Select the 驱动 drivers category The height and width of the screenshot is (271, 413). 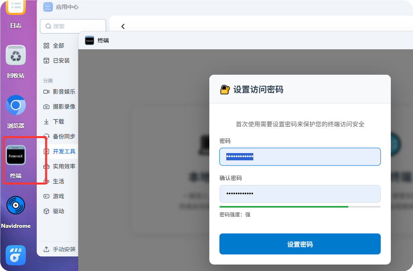(x=58, y=211)
